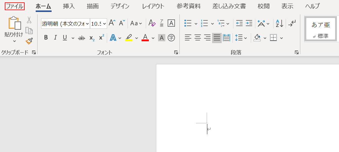Open the ファイル tab
339x152 pixels.
15,6
